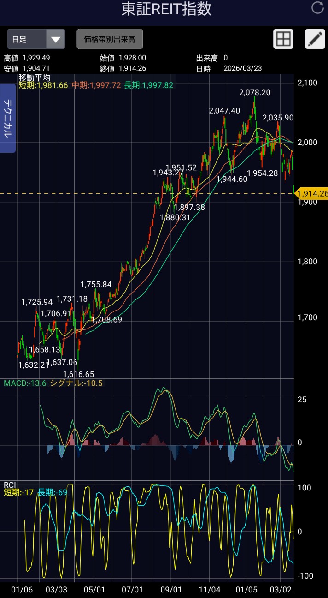Click the RCI indicator label
This screenshot has width=328, height=598.
tap(10, 484)
